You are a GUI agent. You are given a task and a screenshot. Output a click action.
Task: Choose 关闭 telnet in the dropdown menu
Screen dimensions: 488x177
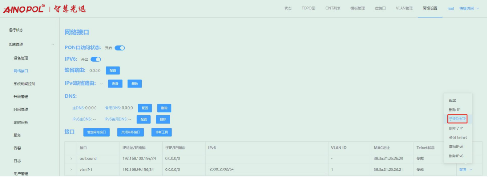coord(457,137)
